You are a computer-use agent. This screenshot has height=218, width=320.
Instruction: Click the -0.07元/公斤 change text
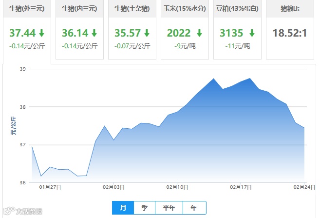pos(132,46)
